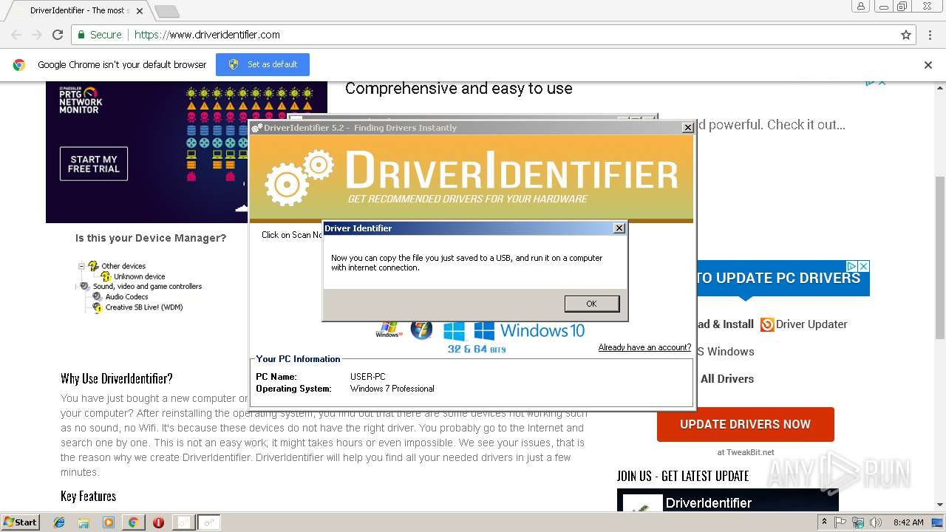Click the Chrome user profile icon
The width and height of the screenshot is (946, 532).
tap(861, 6)
